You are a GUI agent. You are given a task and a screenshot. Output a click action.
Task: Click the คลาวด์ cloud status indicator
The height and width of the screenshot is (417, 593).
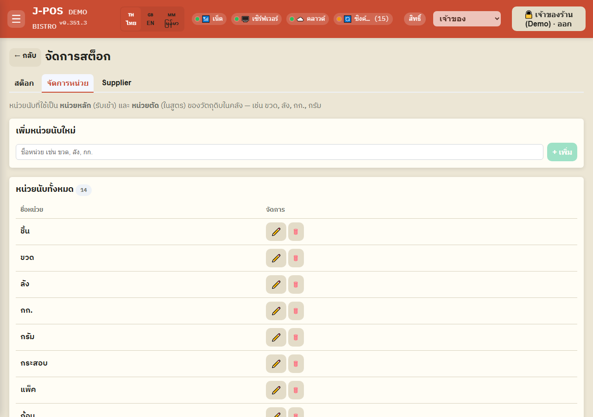click(308, 19)
